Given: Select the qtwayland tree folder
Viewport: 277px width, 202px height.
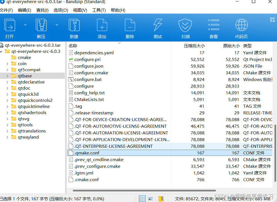Looking at the screenshot, I should pos(25,137).
